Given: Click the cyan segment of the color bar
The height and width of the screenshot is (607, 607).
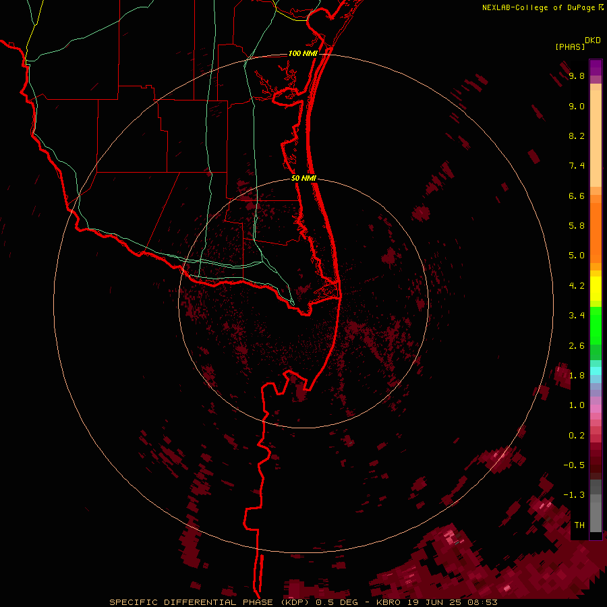Looking at the screenshot, I should [x=596, y=371].
